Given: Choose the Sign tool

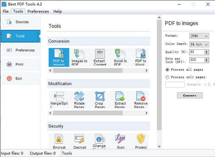Looking at the screenshot, I should coord(120,141).
